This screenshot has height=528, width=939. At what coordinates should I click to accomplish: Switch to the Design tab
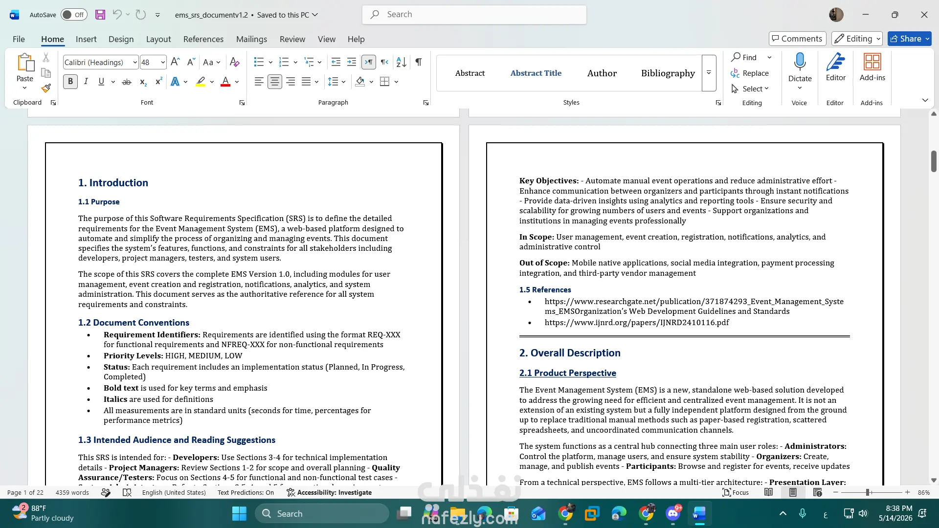[x=121, y=39]
